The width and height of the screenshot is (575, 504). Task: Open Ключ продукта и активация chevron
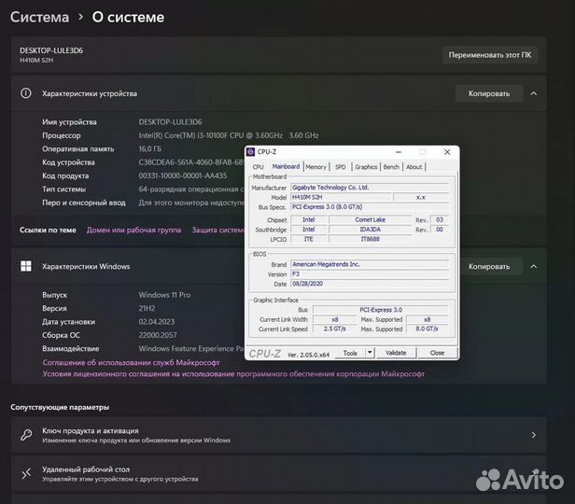pyautogui.click(x=534, y=435)
